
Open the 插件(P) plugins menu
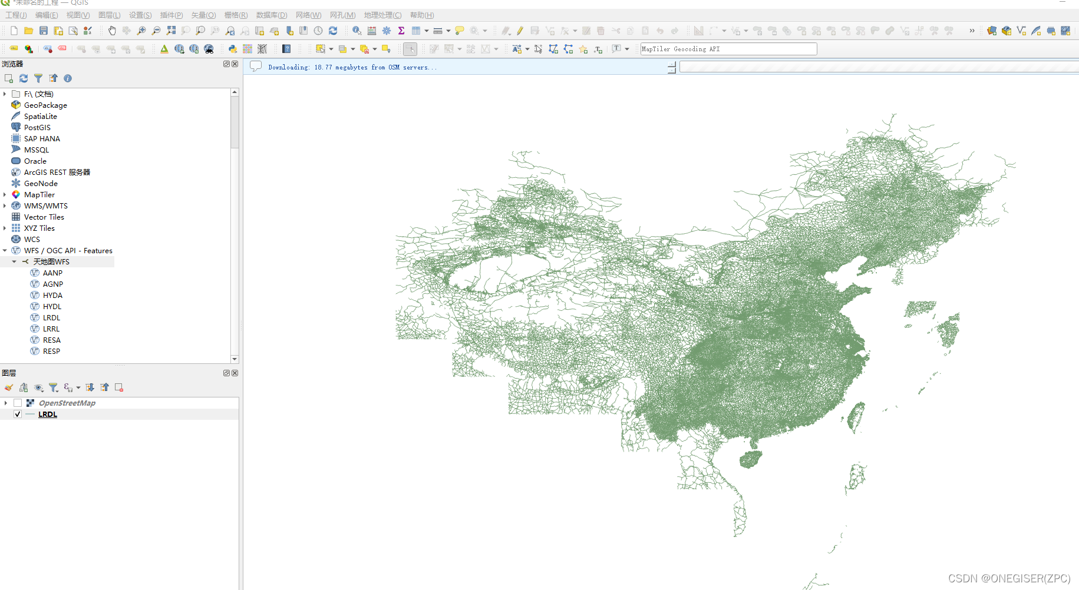click(171, 15)
